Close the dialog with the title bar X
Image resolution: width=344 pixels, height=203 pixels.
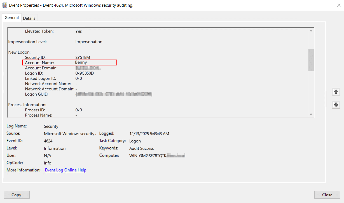(339, 5)
